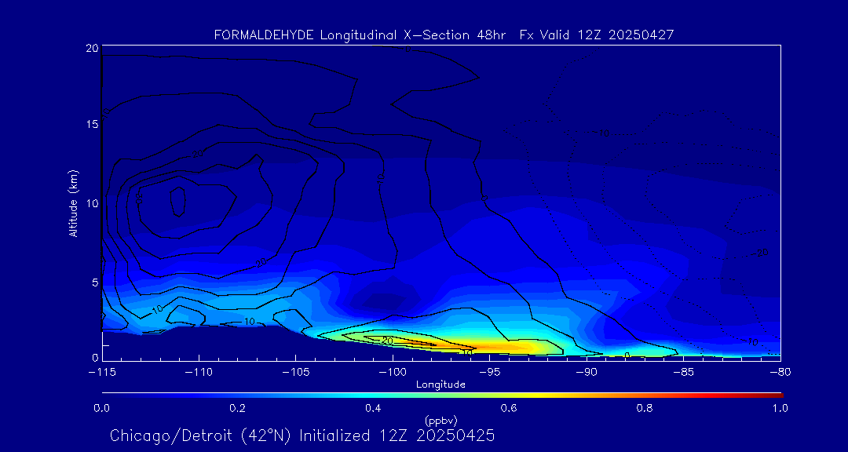Image resolution: width=848 pixels, height=452 pixels.
Task: Select the longitude tick label -105
Action: [x=295, y=373]
